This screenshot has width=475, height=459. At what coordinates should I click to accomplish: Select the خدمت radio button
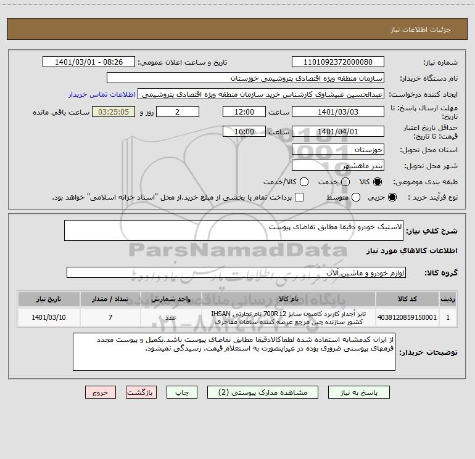[x=345, y=182]
